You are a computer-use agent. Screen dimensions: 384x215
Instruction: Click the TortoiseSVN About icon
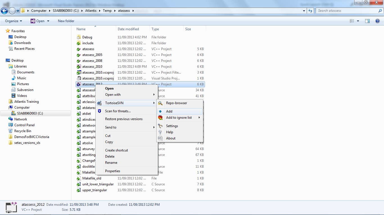160,138
